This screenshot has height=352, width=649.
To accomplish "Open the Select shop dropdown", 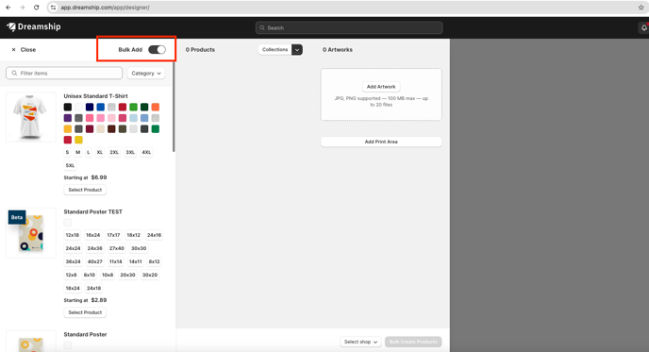I will (360, 342).
